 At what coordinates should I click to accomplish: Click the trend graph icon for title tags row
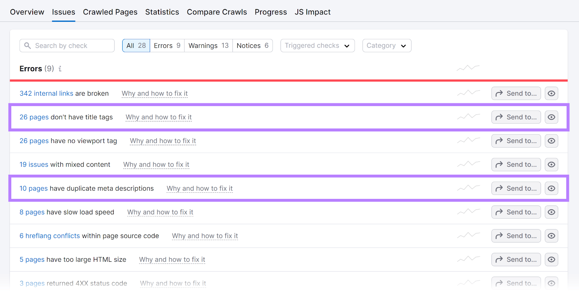tap(468, 117)
